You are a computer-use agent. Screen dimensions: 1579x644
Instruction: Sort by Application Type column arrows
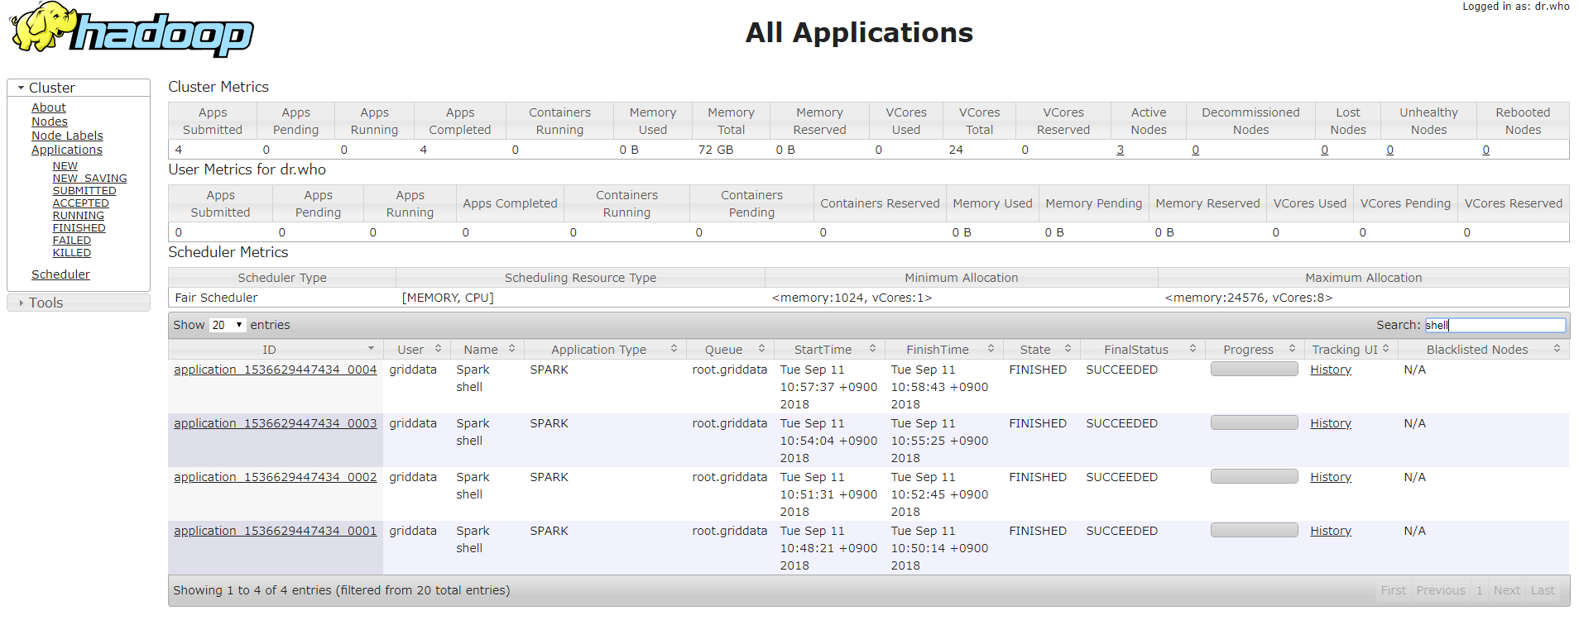click(674, 349)
